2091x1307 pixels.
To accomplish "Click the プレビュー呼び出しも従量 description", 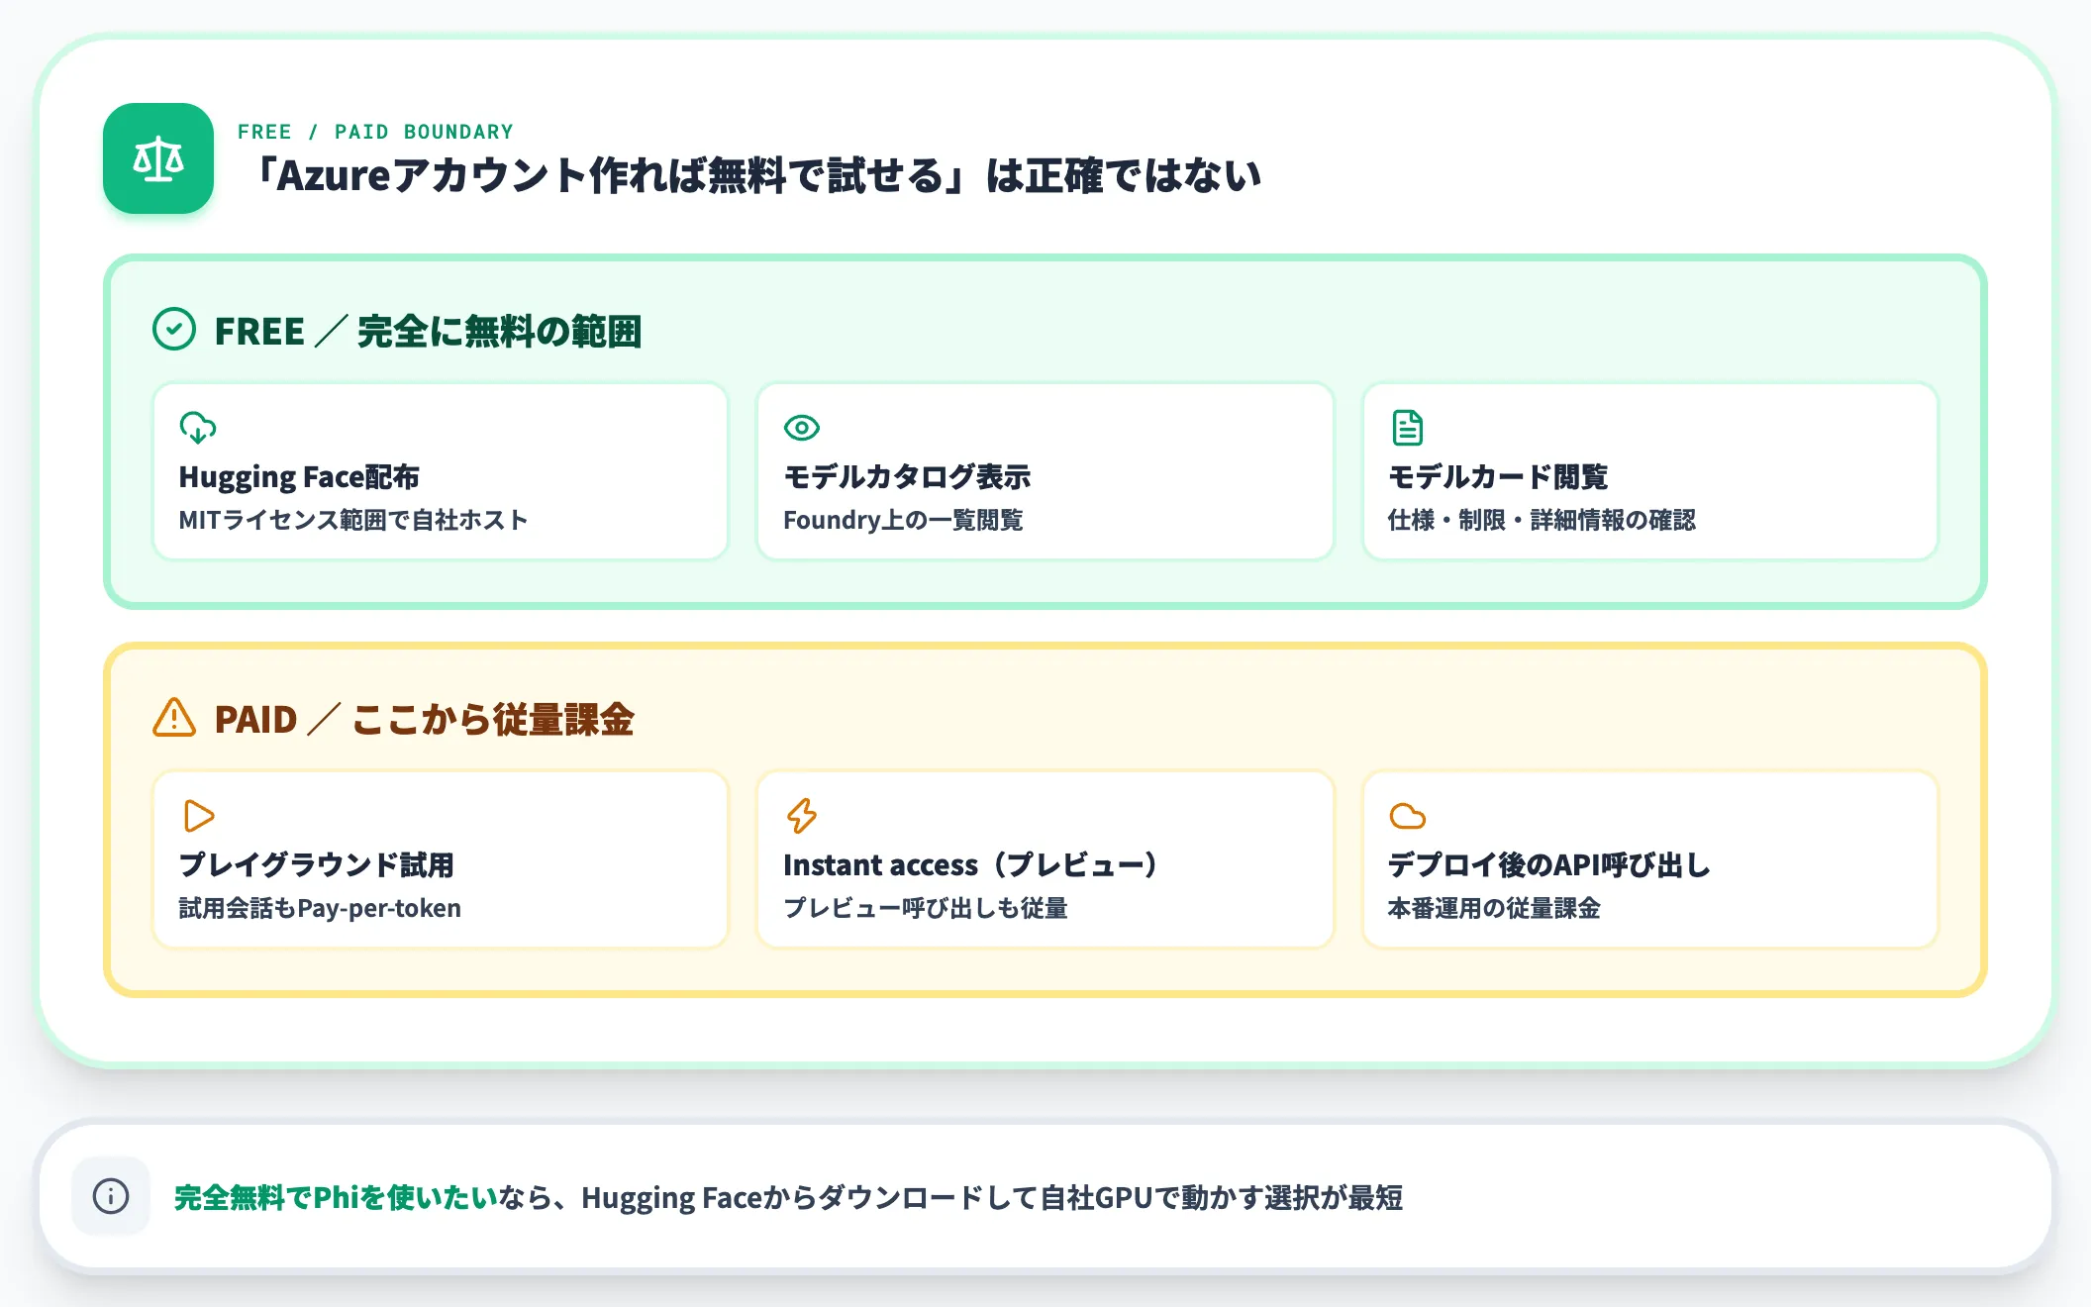I will click(926, 908).
